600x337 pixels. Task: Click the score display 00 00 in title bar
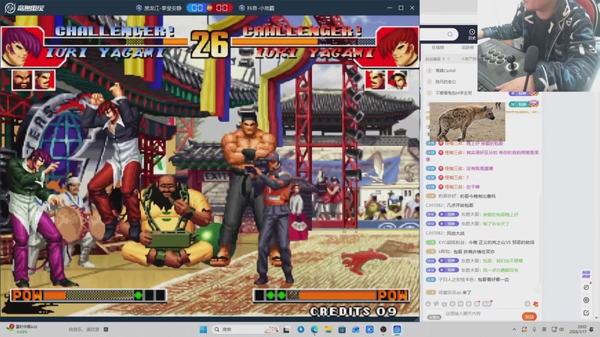coord(209,8)
